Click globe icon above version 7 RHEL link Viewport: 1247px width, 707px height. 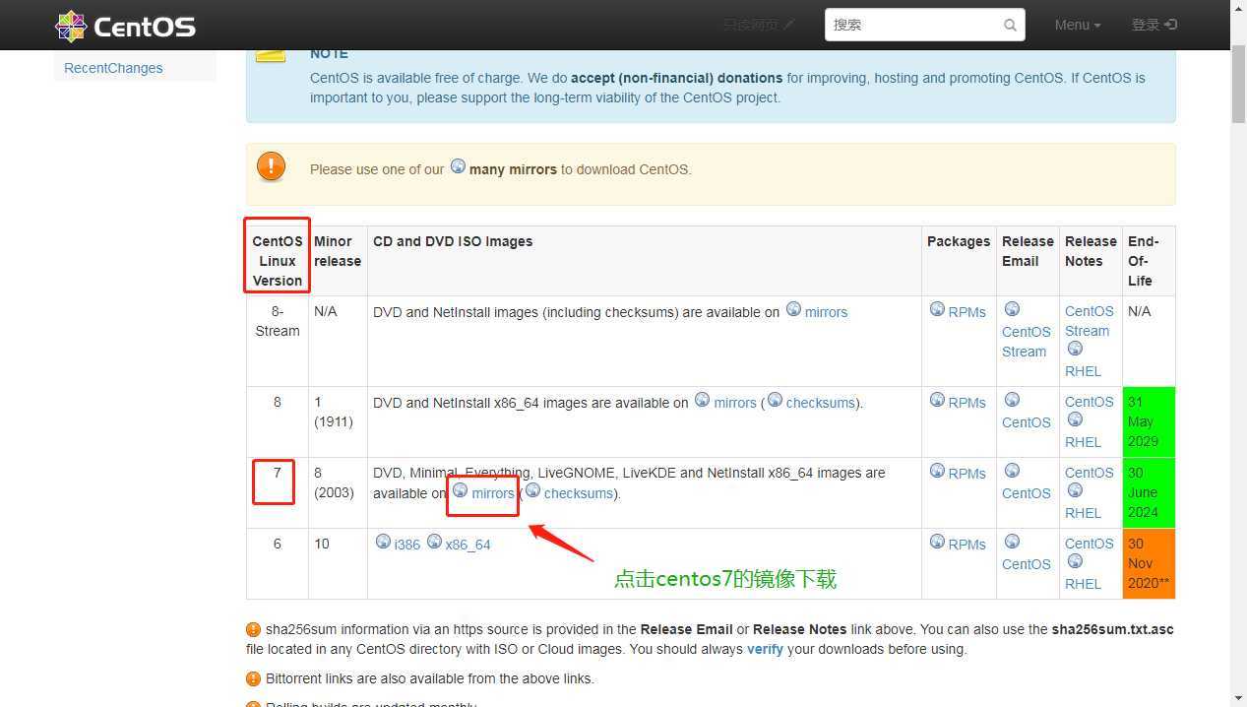click(x=1075, y=490)
